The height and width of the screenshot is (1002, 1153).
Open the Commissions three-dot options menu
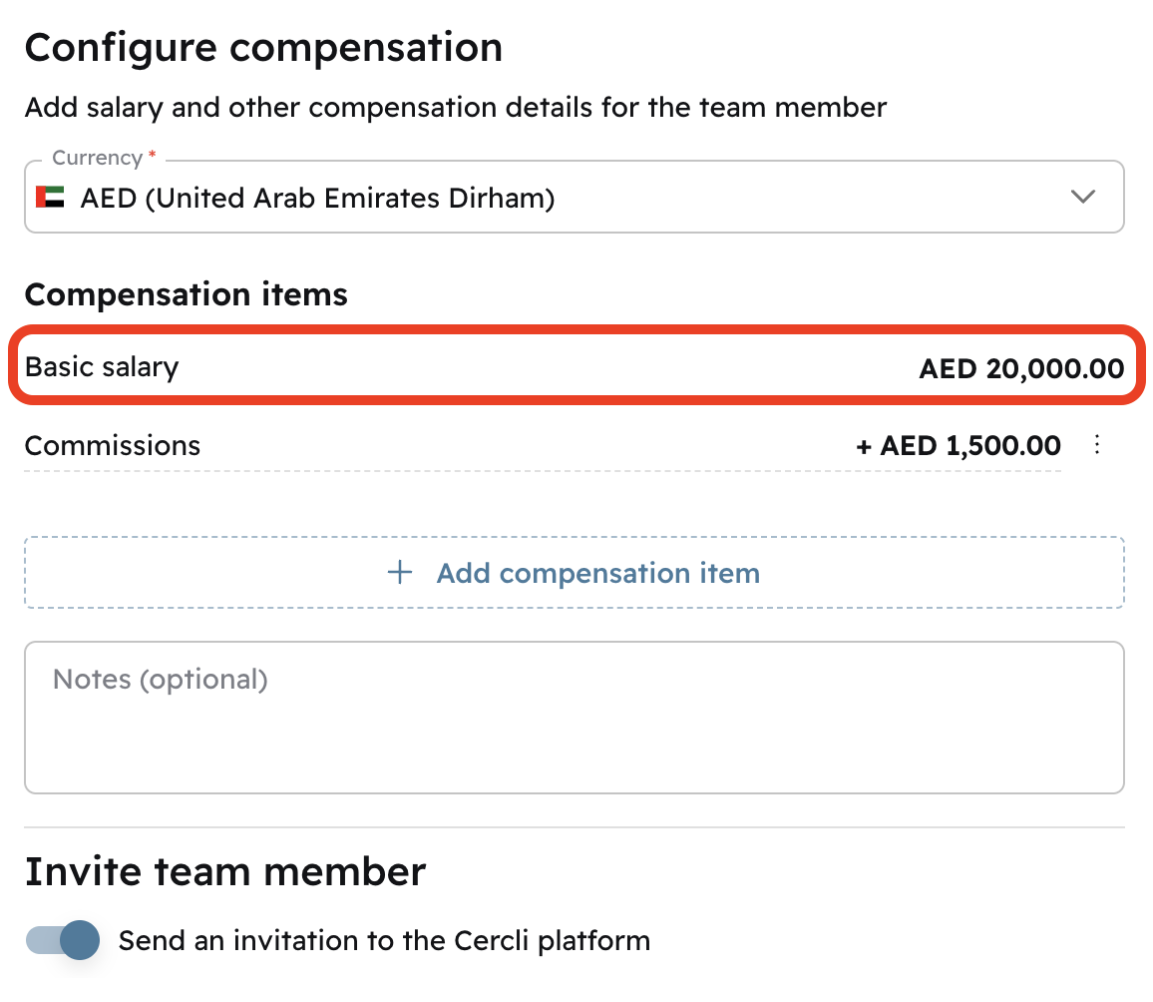point(1097,445)
